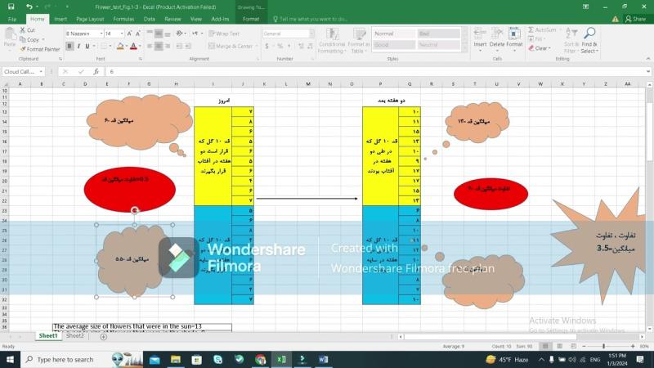Increase font size with larger A
Screen dimensions: 654x368
coord(129,34)
